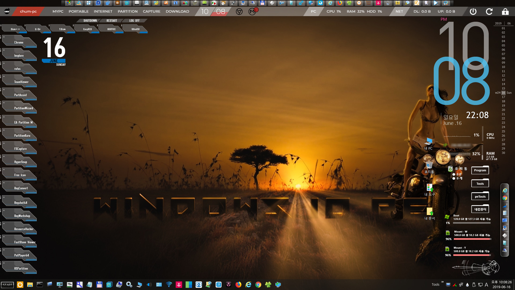Expand the plus on the Chrome tile
The image size is (515, 290).
coord(4,37)
